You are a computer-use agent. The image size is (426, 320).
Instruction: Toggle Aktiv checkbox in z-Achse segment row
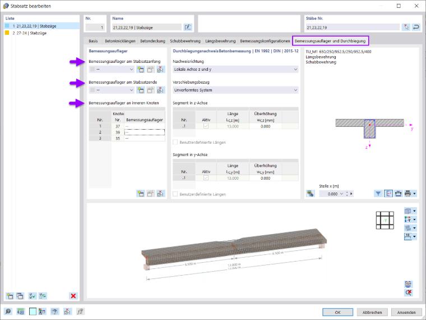tap(206, 126)
